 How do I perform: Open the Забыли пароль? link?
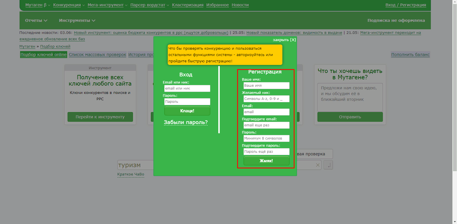[186, 122]
